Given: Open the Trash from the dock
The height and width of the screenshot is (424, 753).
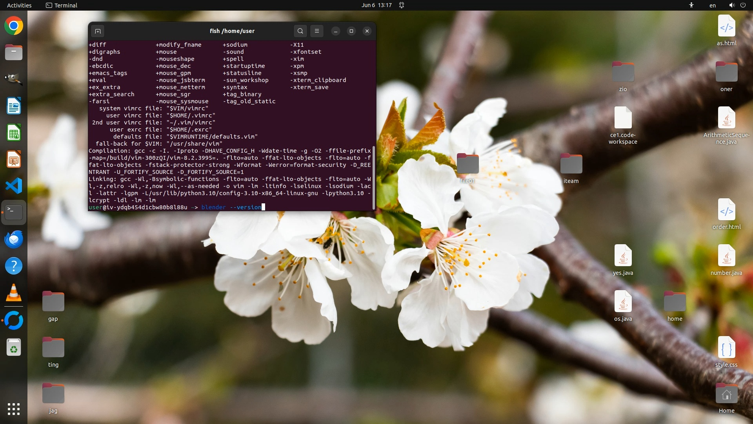Looking at the screenshot, I should [x=14, y=347].
